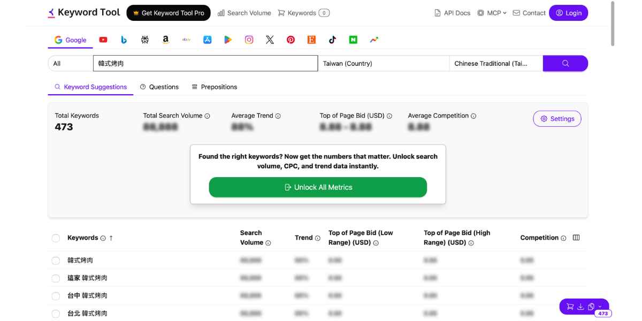Click info icon beside Competition column header
642x321 pixels.
coord(563,238)
